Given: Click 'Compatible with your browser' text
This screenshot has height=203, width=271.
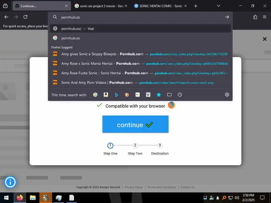Looking at the screenshot, I should [135, 106].
